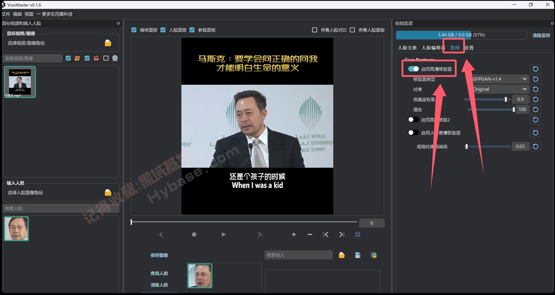The image size is (555, 295).
Task: Open the 视图 menu
Action: [x=29, y=14]
